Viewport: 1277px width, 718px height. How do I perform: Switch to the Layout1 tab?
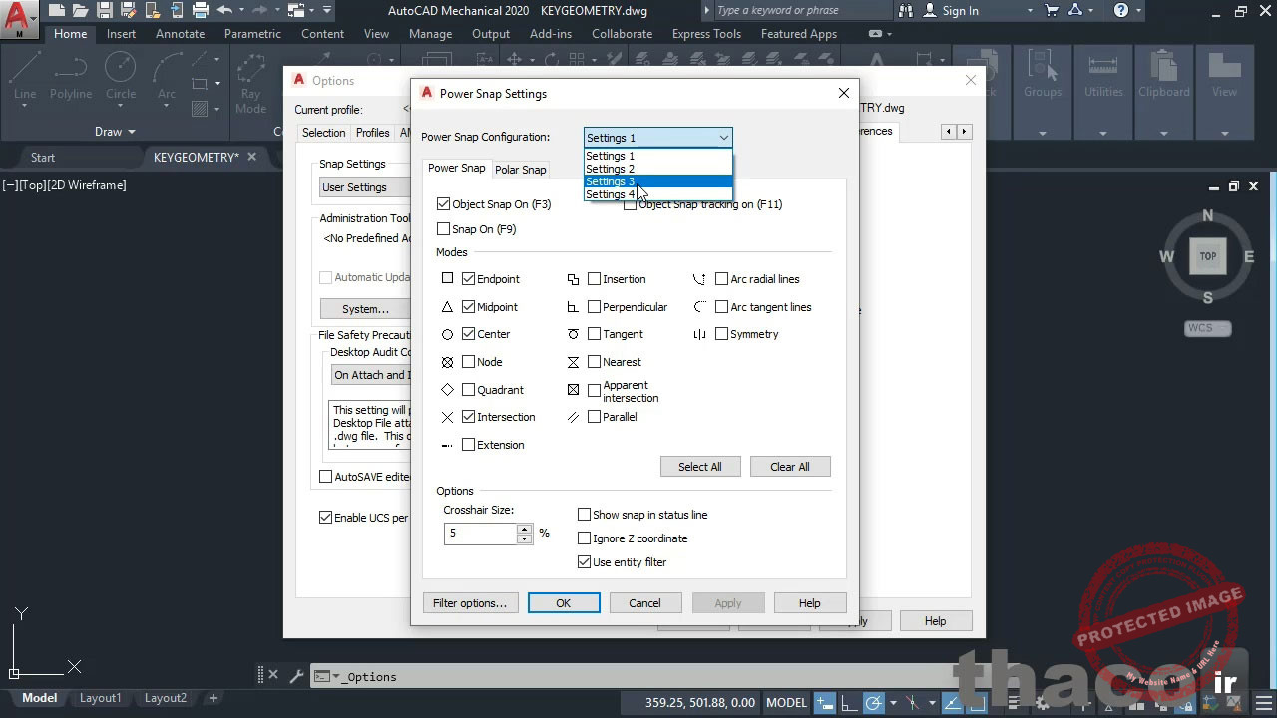(101, 698)
